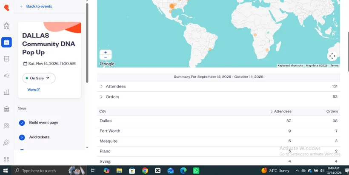Open the weather widget 24°C Sunny

275,171
